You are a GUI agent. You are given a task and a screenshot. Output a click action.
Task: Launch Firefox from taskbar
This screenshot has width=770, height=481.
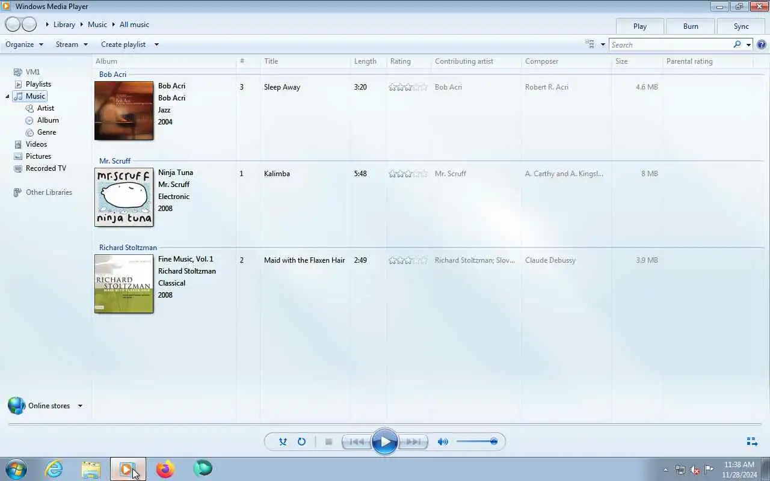click(x=165, y=469)
